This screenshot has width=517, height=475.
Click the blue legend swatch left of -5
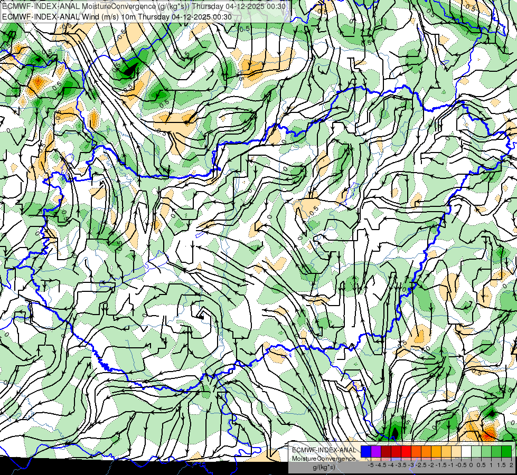366,452
